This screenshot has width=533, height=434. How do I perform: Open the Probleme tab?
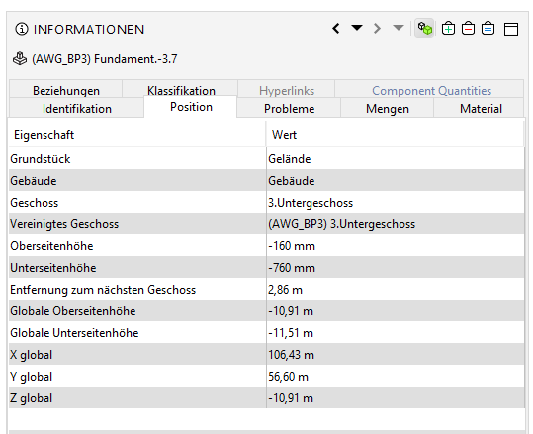click(289, 108)
